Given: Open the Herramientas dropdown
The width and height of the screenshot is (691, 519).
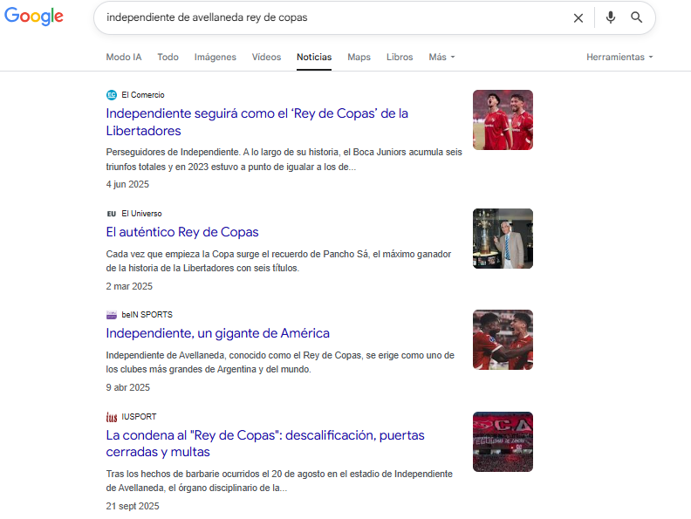Looking at the screenshot, I should point(619,58).
